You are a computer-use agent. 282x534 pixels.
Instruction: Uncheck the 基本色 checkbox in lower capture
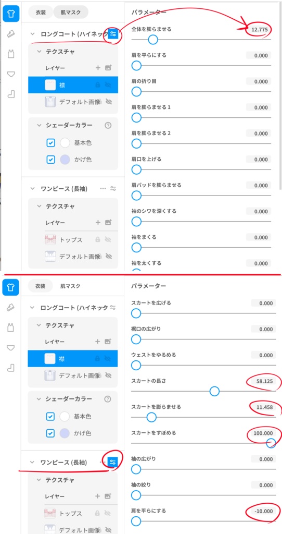pos(50,417)
